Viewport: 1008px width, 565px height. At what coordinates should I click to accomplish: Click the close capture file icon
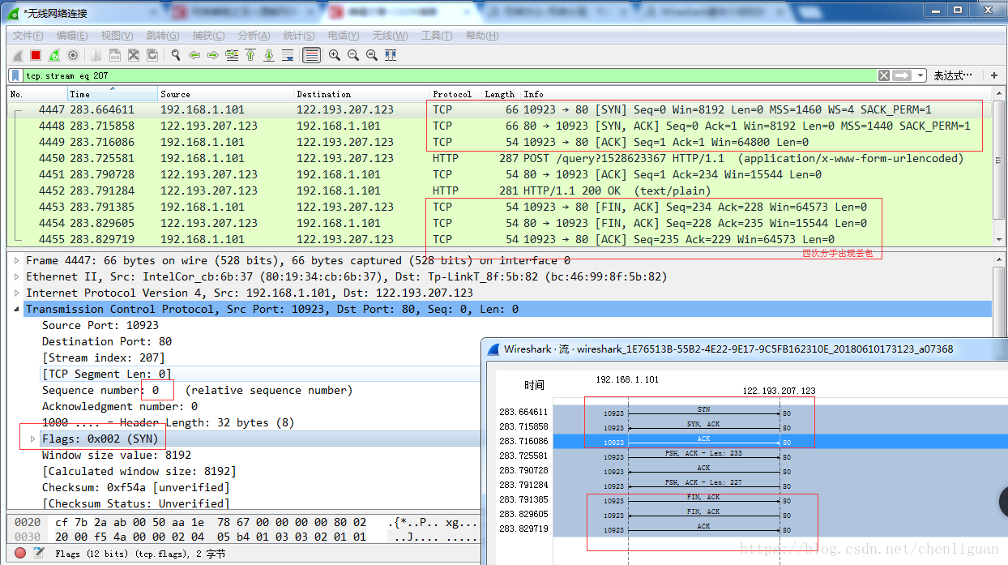[x=134, y=55]
